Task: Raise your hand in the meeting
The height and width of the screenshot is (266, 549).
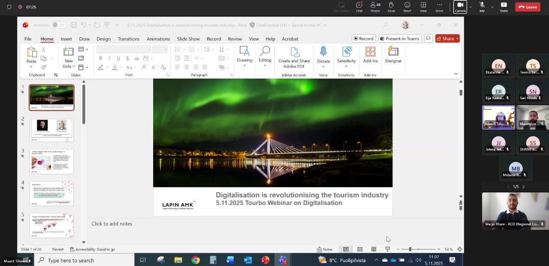Action: (391, 6)
